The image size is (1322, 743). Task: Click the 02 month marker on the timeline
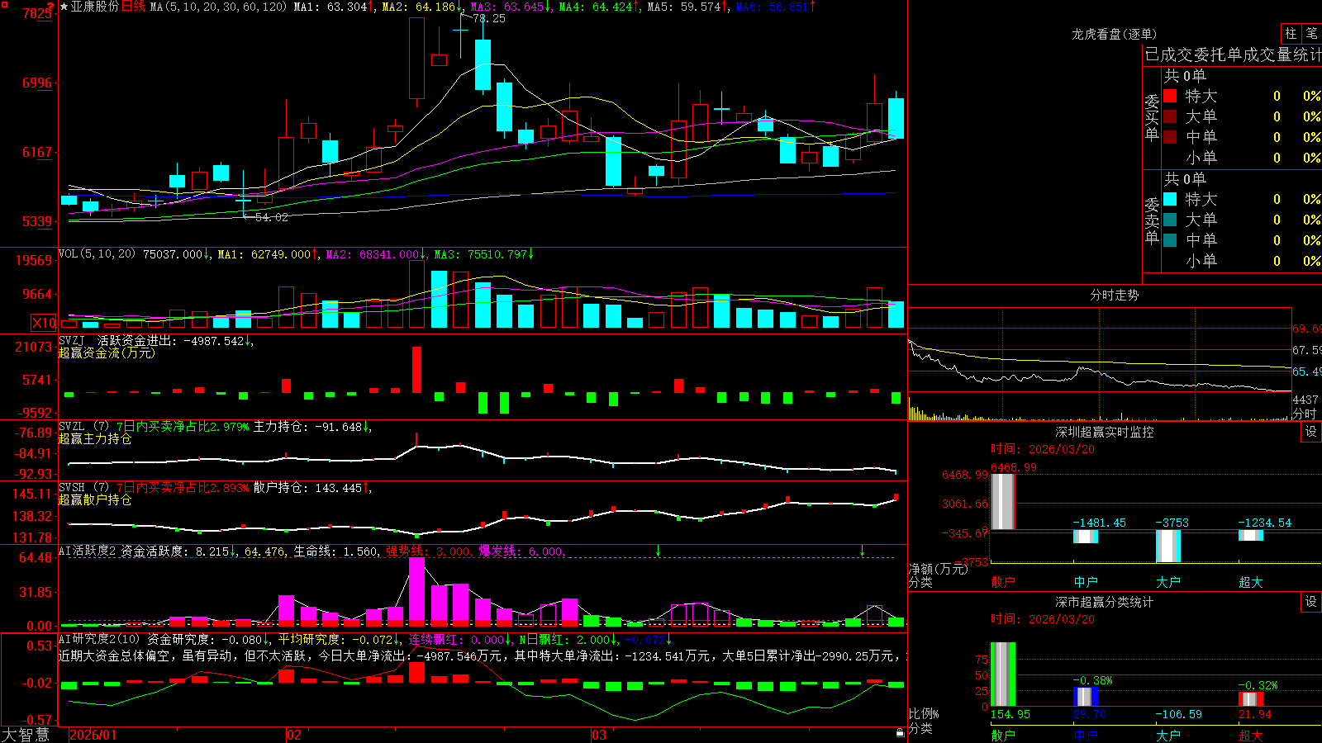pyautogui.click(x=293, y=735)
